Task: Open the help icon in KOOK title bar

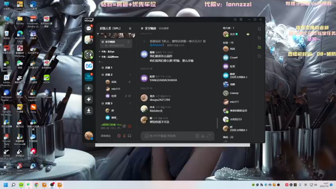Action: click(x=241, y=19)
